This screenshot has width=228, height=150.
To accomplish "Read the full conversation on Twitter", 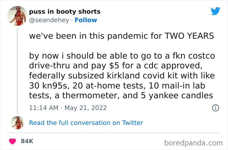I will point(86,123).
